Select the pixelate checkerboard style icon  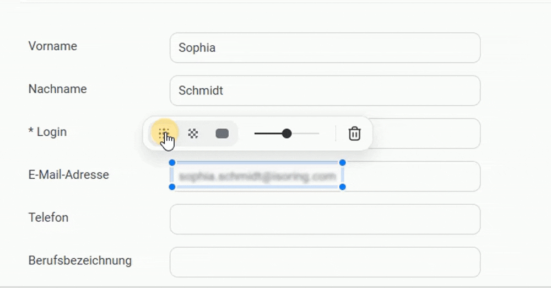(x=193, y=134)
